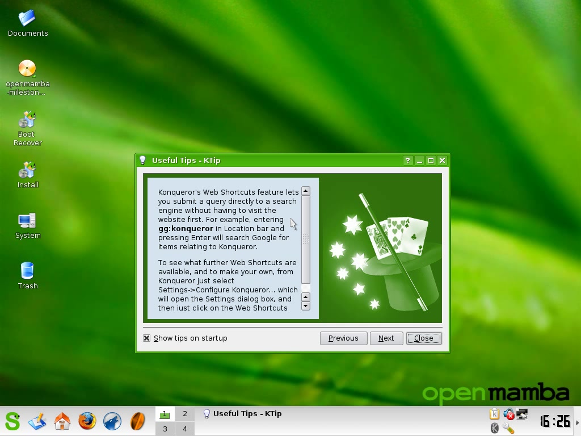This screenshot has width=581, height=436.
Task: Click the panel hide arrow at right edge
Action: 577,422
